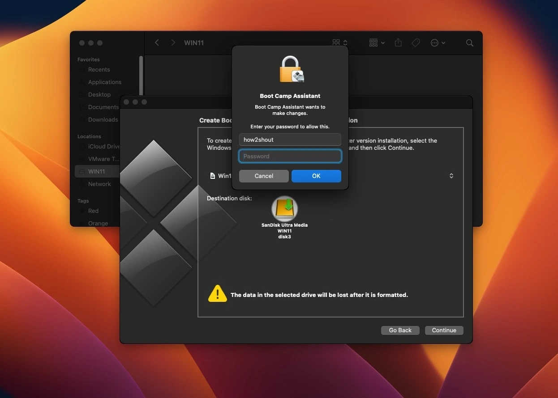Click the Recents clock icon in the sidebar
The width and height of the screenshot is (558, 398).
[82, 69]
